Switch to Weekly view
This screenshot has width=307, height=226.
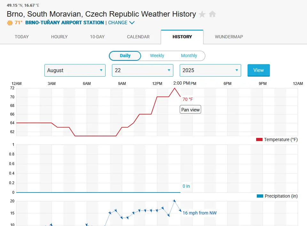pyautogui.click(x=157, y=56)
